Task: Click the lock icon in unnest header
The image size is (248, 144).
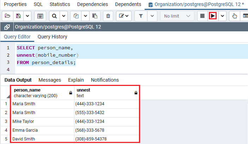Action: [136, 93]
